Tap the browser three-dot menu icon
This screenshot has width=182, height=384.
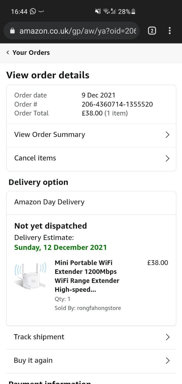[x=170, y=31]
